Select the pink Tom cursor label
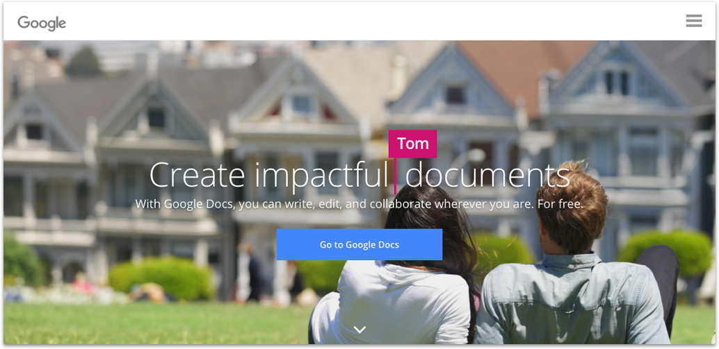The height and width of the screenshot is (349, 719). [412, 144]
